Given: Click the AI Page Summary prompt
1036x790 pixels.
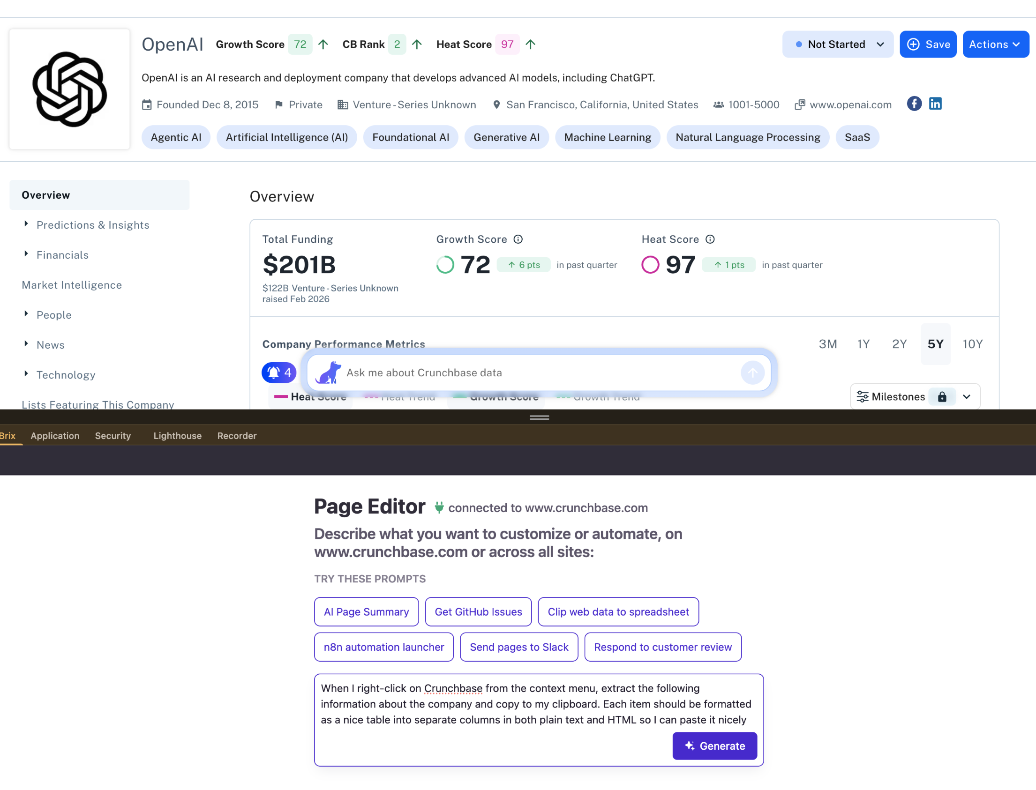Looking at the screenshot, I should [366, 612].
